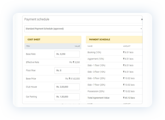Open the Standard Payment Schedule dropdown

tap(83, 29)
